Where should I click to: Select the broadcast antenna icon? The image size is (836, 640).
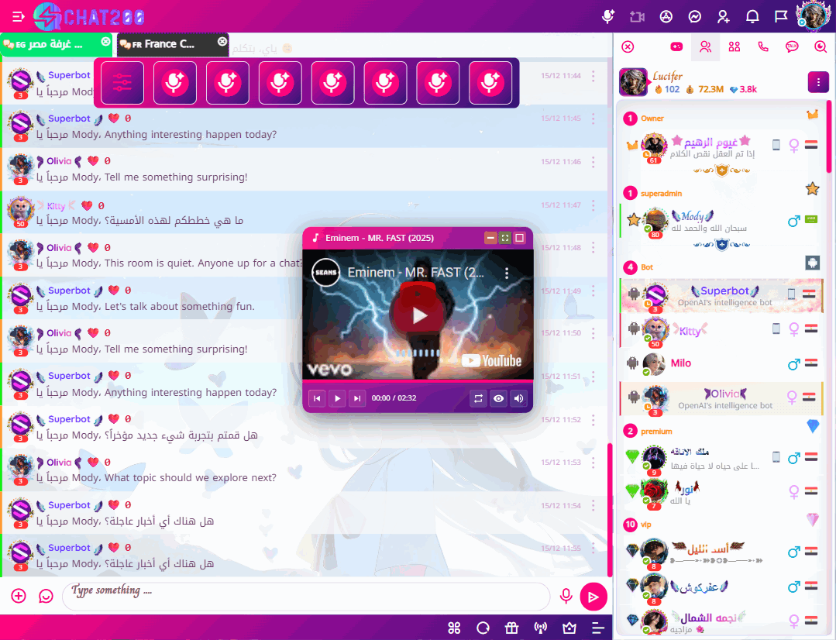click(x=540, y=628)
